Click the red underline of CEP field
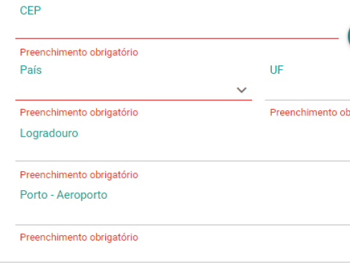The width and height of the screenshot is (350, 277). [177, 38]
